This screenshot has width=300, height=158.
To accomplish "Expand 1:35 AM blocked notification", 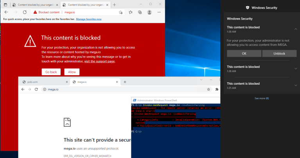I will click(x=296, y=85).
